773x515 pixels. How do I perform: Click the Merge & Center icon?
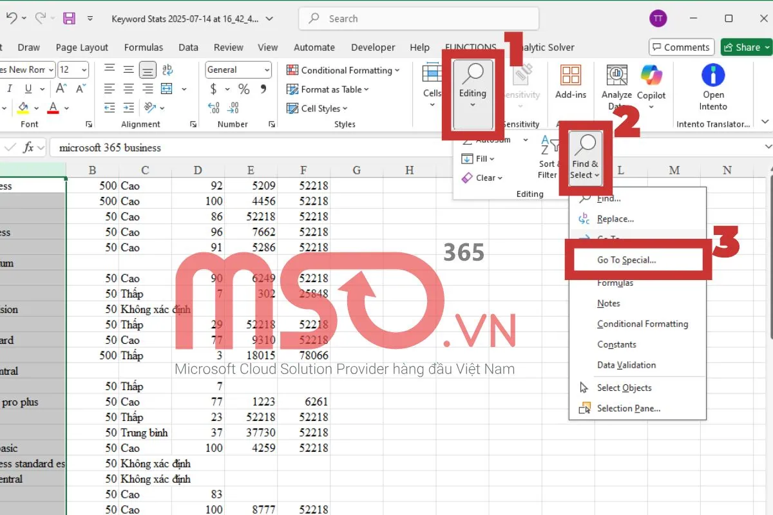pyautogui.click(x=167, y=89)
